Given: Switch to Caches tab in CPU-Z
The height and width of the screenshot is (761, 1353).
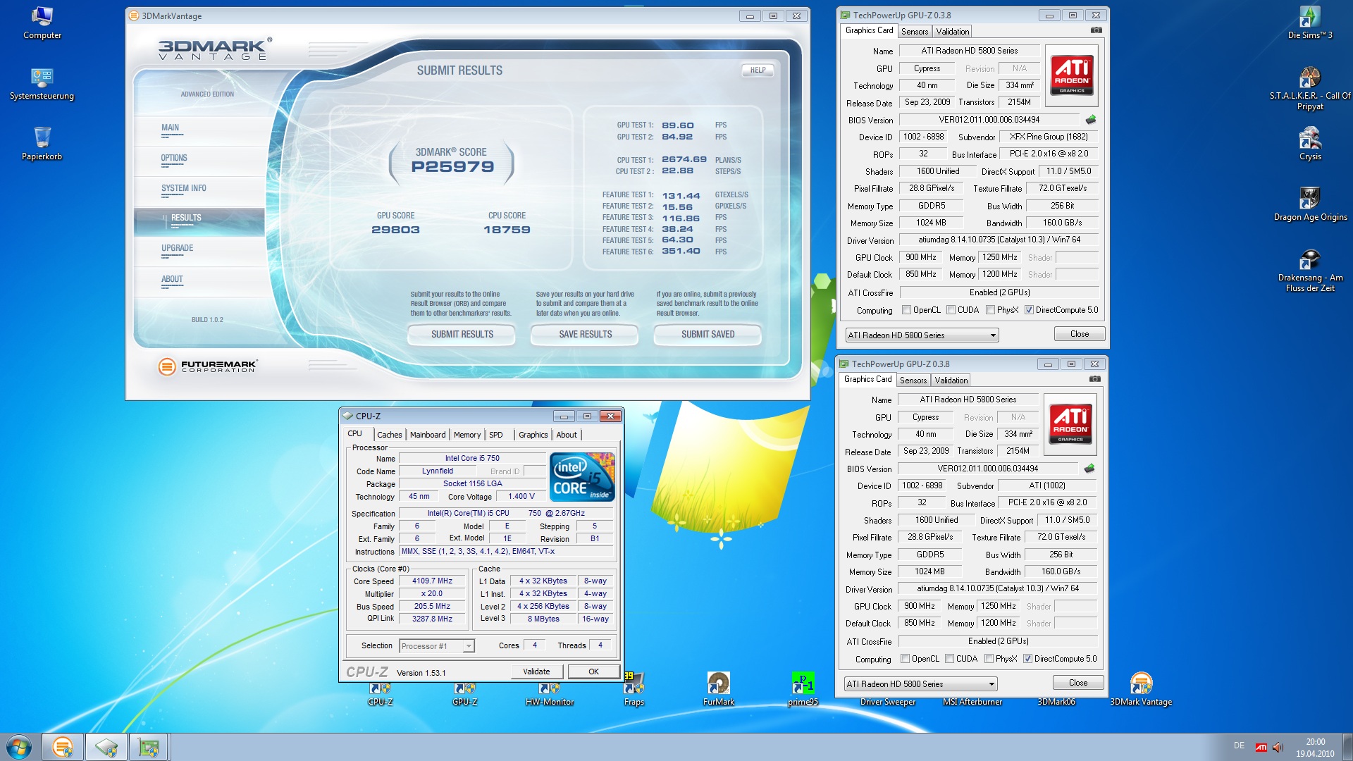Looking at the screenshot, I should click(x=389, y=435).
